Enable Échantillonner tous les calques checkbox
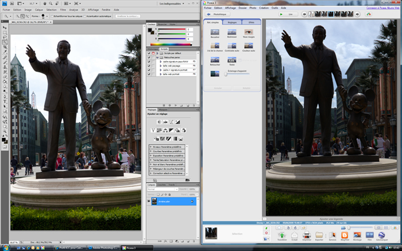Image resolution: width=402 pixels, height=251 pixels. click(52, 16)
